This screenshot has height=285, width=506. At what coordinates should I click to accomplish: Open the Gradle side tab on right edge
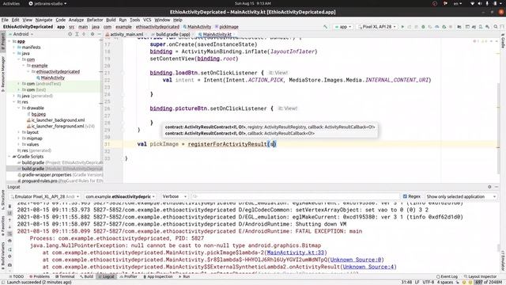(x=503, y=41)
